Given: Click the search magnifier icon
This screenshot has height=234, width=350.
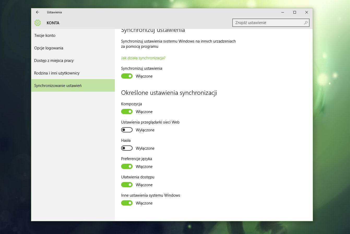Looking at the screenshot, I should [x=305, y=23].
